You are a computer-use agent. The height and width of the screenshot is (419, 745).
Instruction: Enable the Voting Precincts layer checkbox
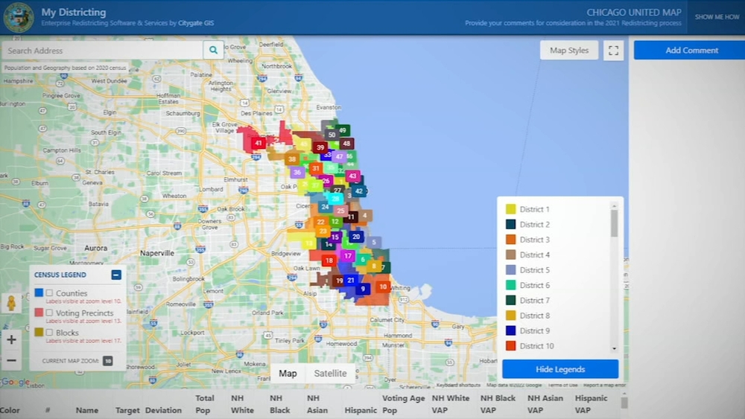(49, 313)
